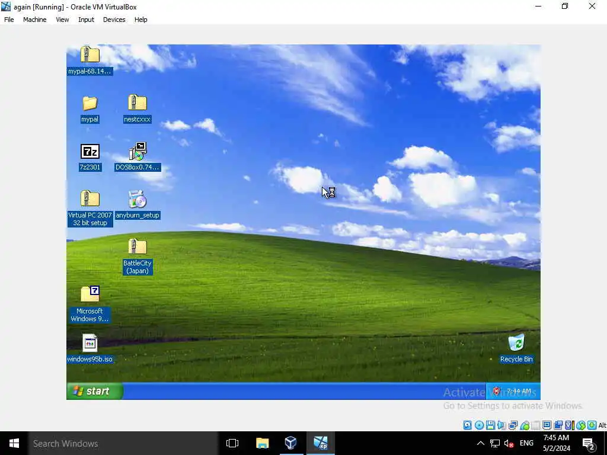The image size is (607, 455).
Task: Open the XP start menu
Action: click(95, 391)
